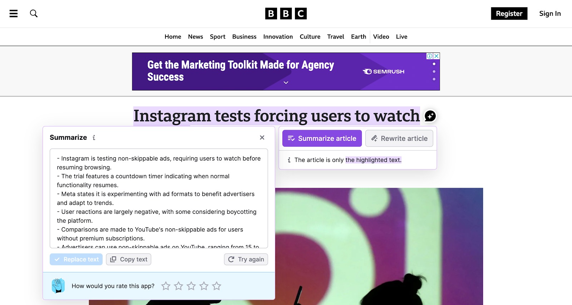Click the Register button
The width and height of the screenshot is (572, 305).
click(x=509, y=14)
